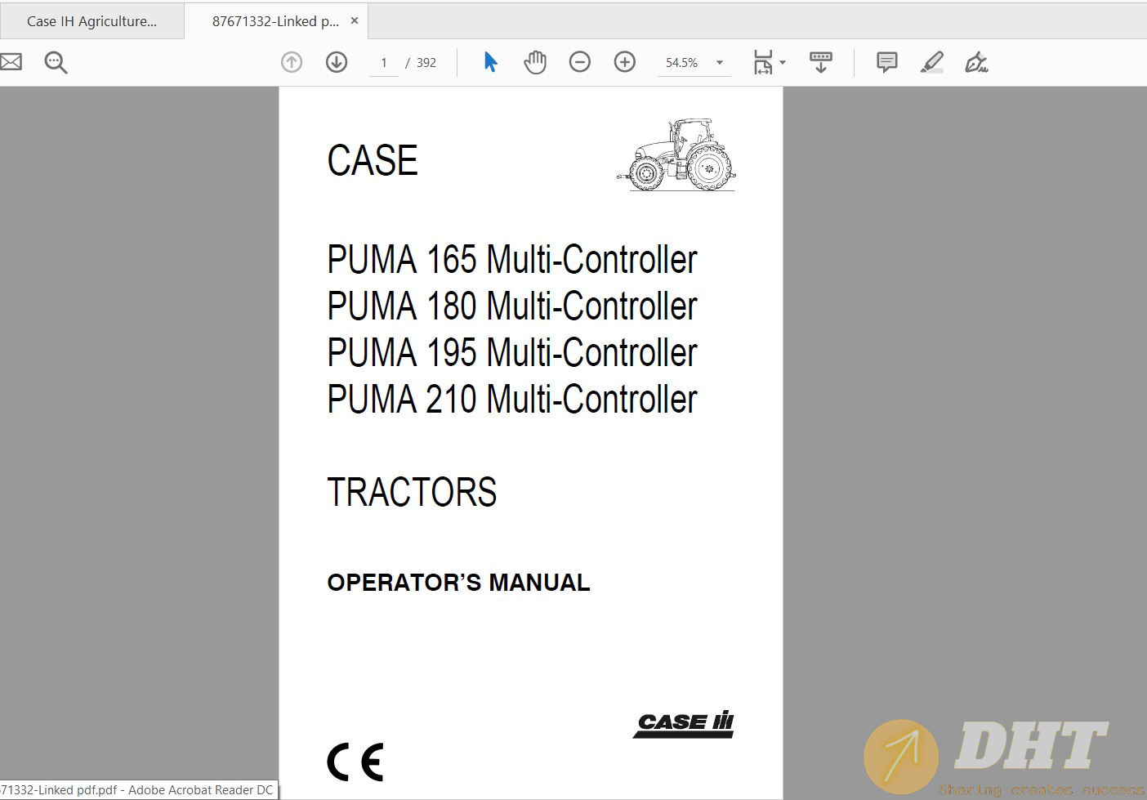Click the fit page width icon
The image size is (1147, 800).
[762, 62]
